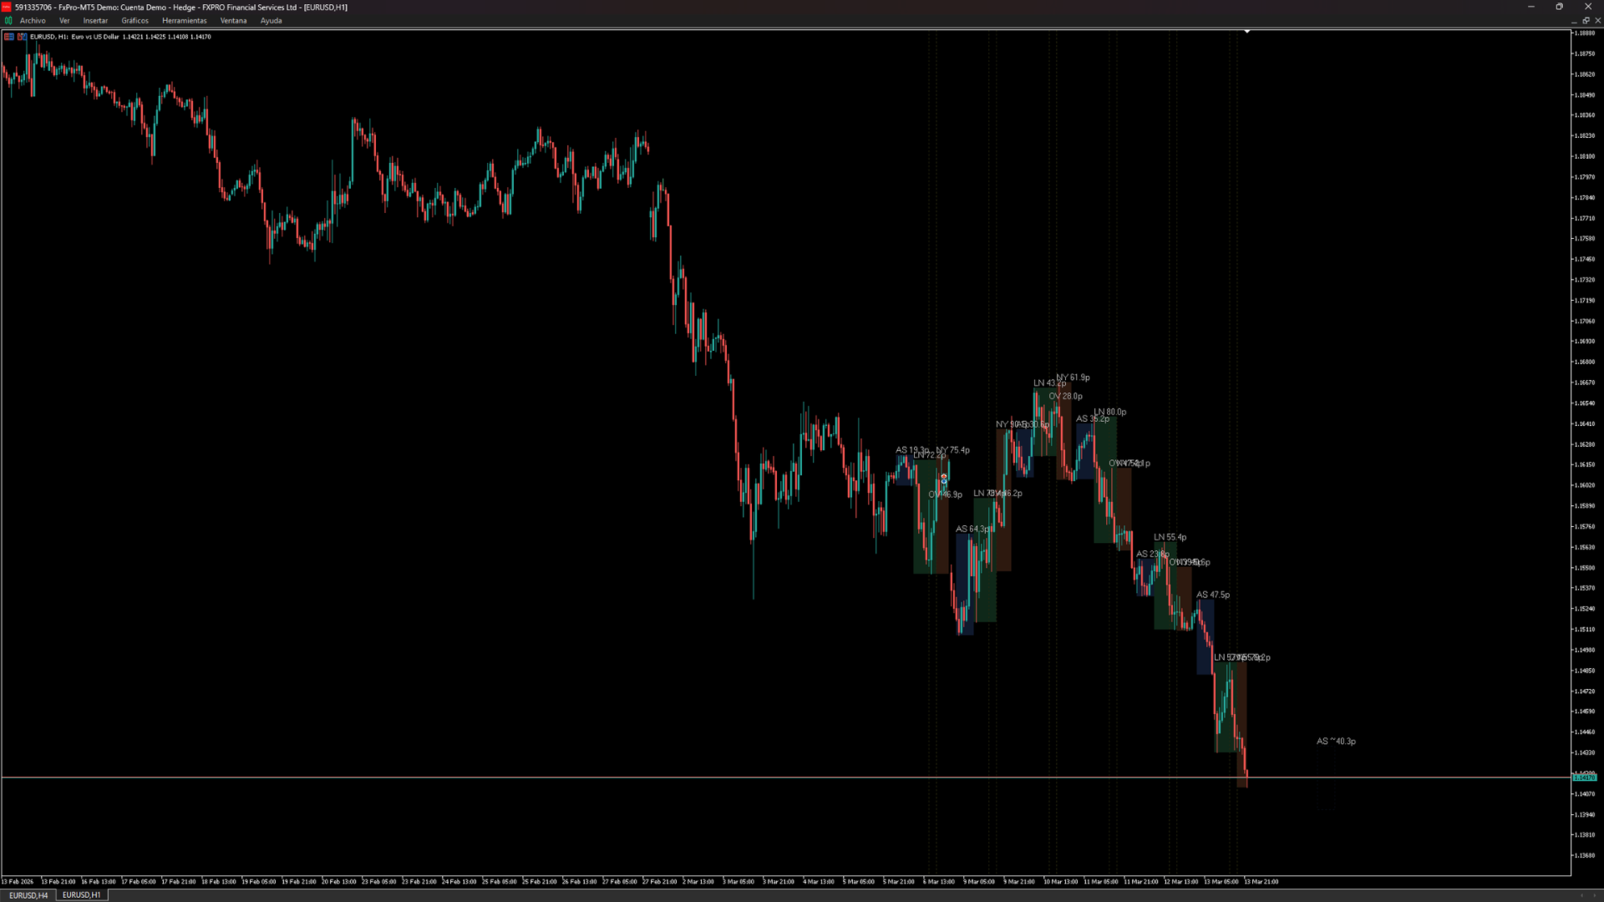Restore the inner chart window size
This screenshot has height=902, width=1604.
click(x=1586, y=21)
